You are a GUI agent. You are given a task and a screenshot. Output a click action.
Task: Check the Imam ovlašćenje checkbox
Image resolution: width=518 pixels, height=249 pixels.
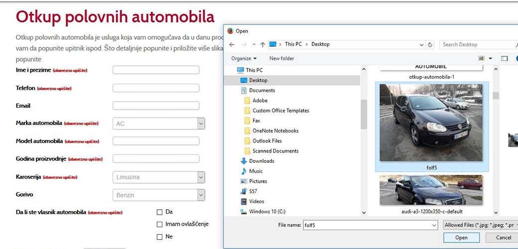point(159,225)
